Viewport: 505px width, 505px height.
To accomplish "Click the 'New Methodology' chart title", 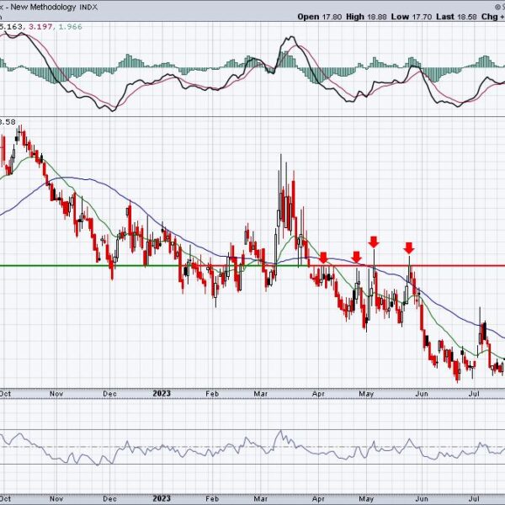I will 43,7.
